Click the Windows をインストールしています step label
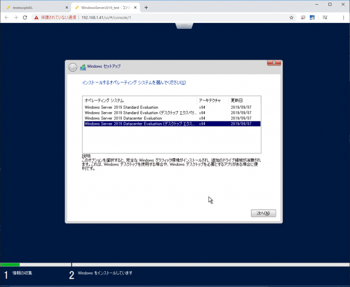This screenshot has height=287, width=350. coord(105,273)
